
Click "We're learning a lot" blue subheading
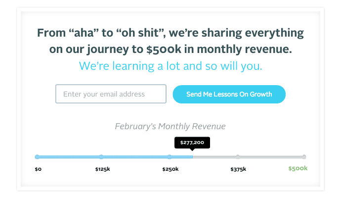[x=170, y=66]
